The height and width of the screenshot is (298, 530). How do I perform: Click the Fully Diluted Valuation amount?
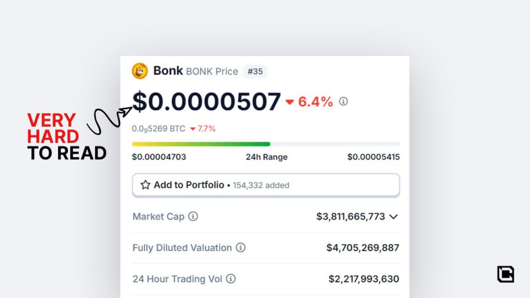362,248
